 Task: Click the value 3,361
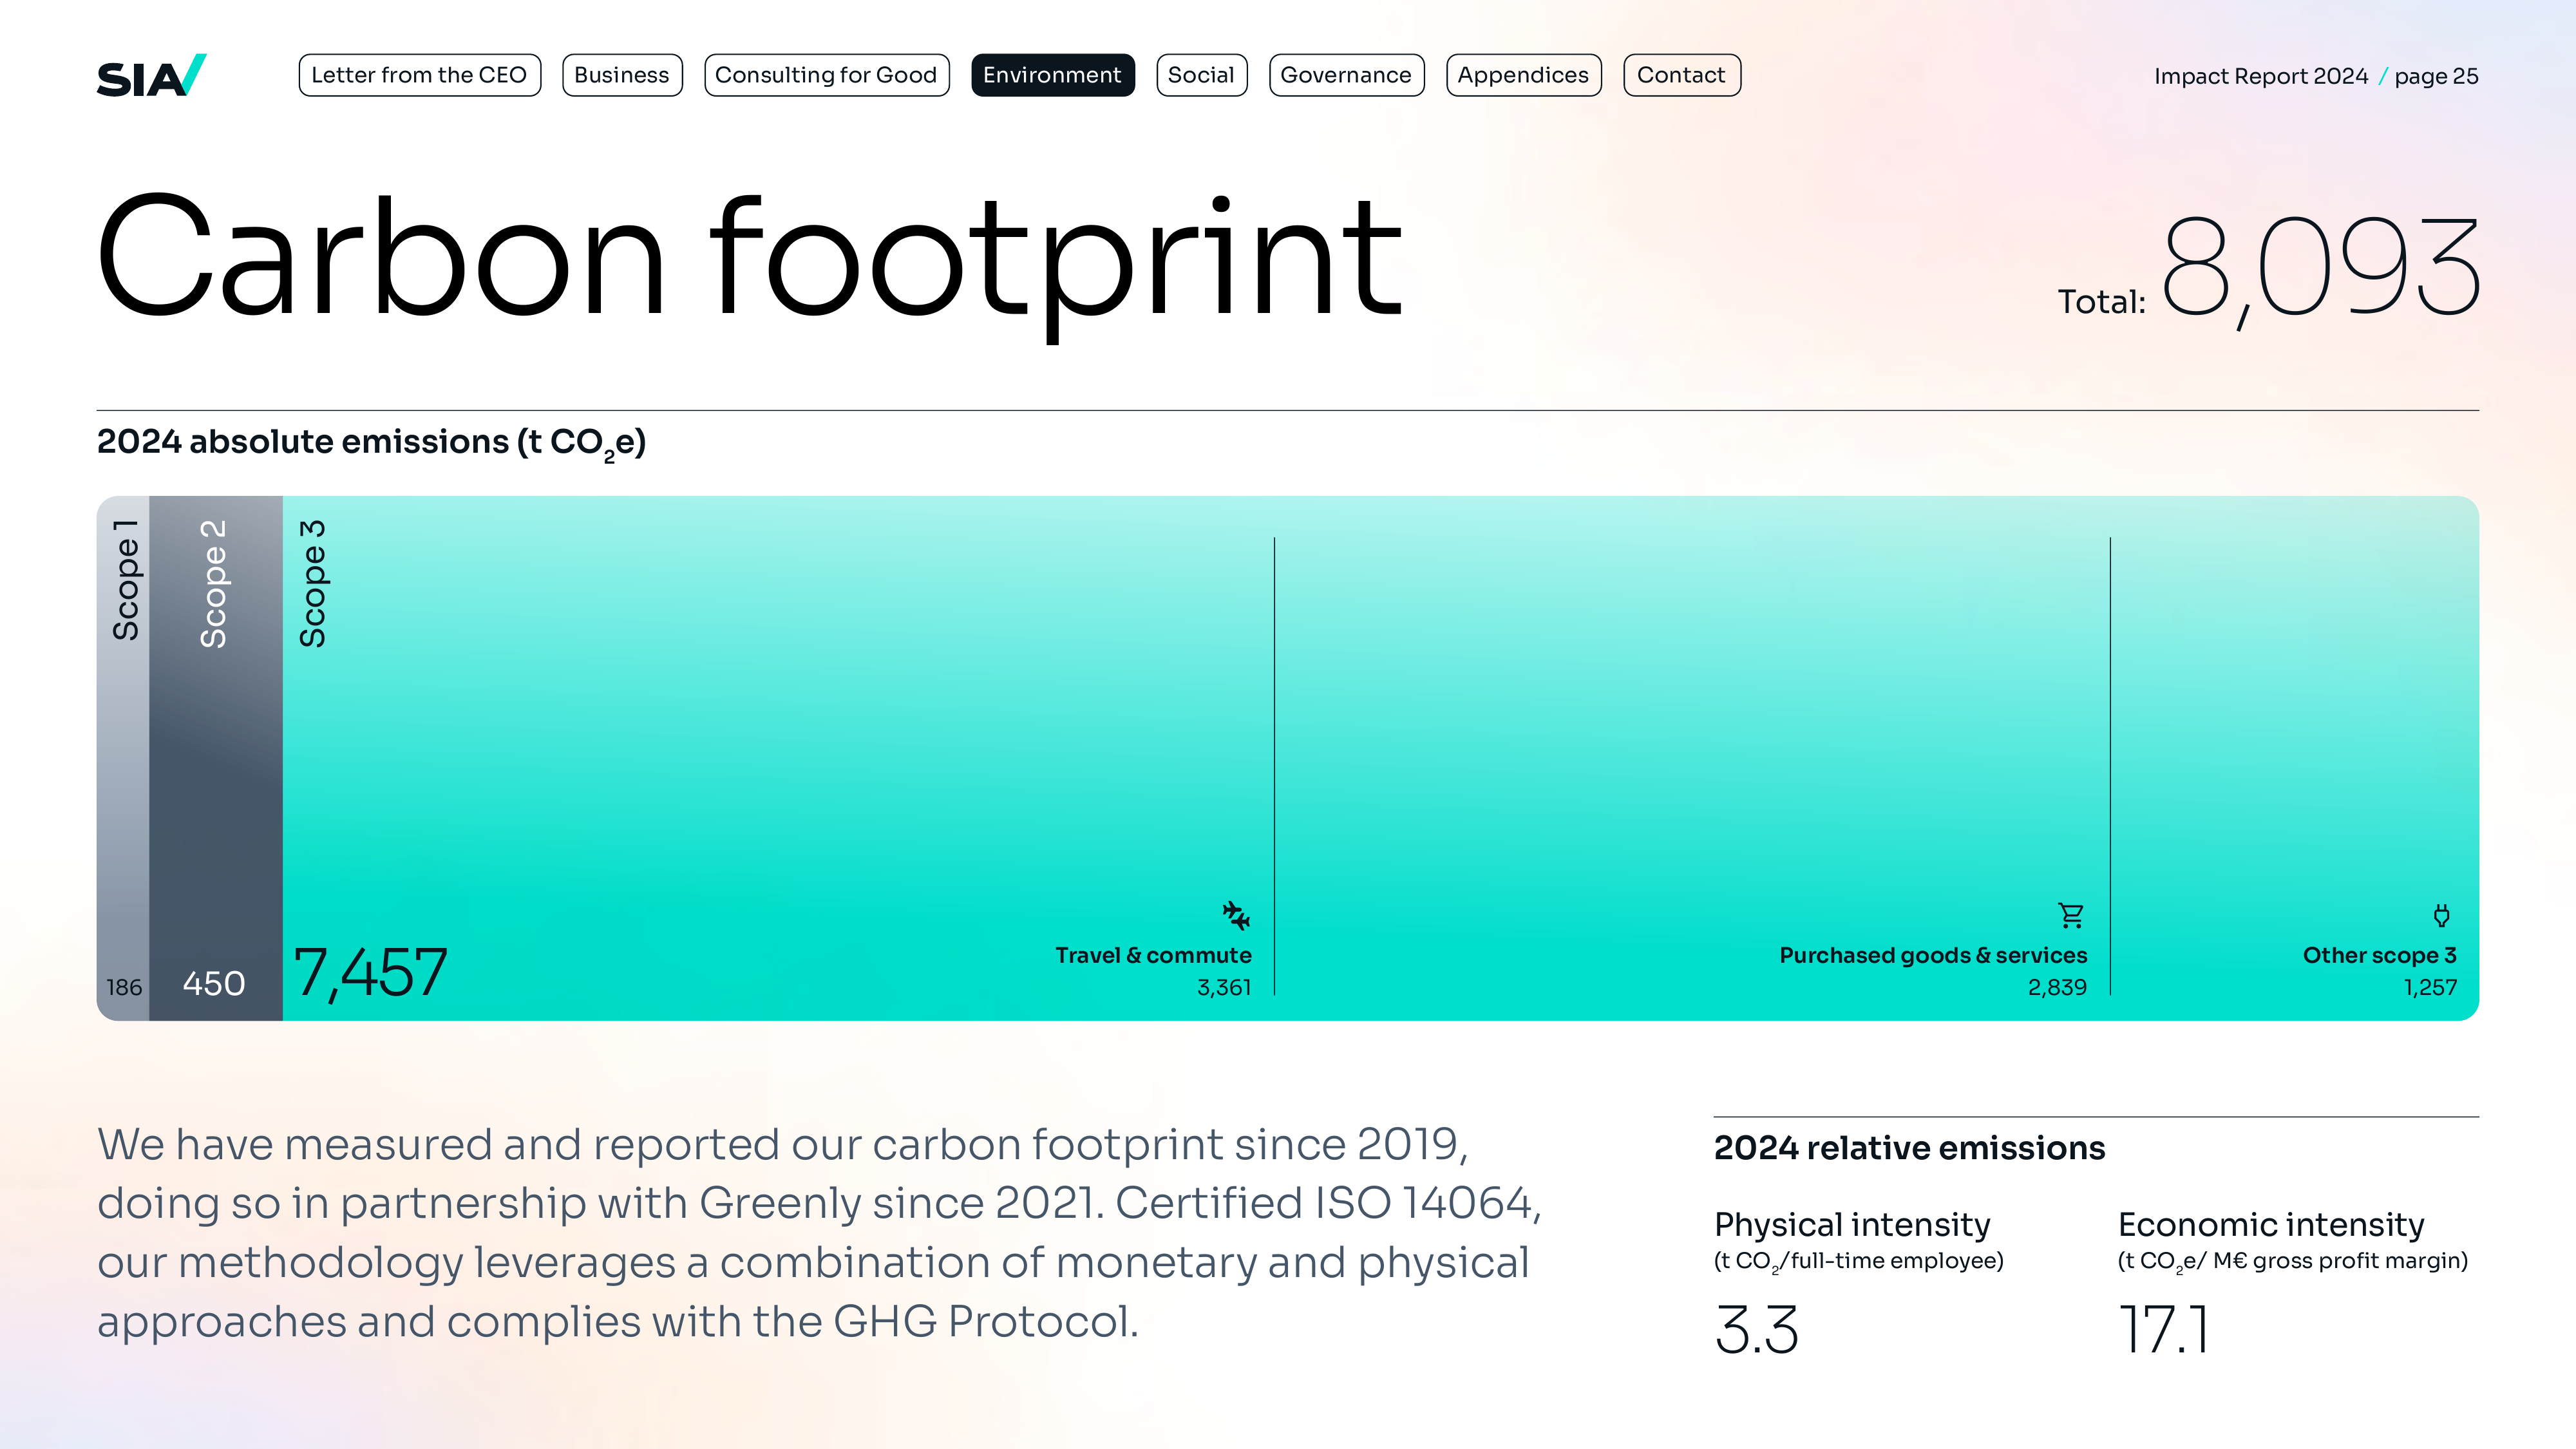(1224, 988)
